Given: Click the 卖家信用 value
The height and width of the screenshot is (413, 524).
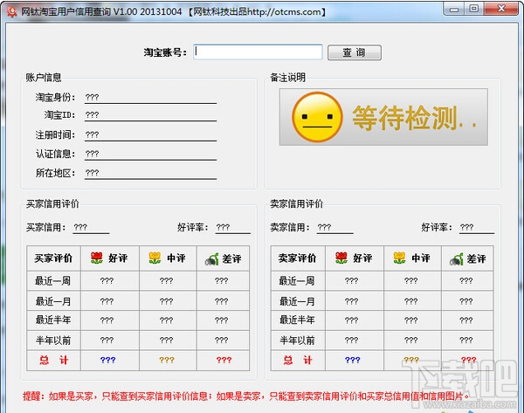Looking at the screenshot, I should point(334,228).
